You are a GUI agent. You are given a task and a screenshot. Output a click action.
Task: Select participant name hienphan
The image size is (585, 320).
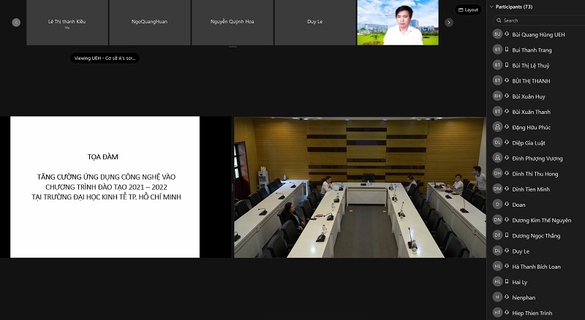point(524,297)
